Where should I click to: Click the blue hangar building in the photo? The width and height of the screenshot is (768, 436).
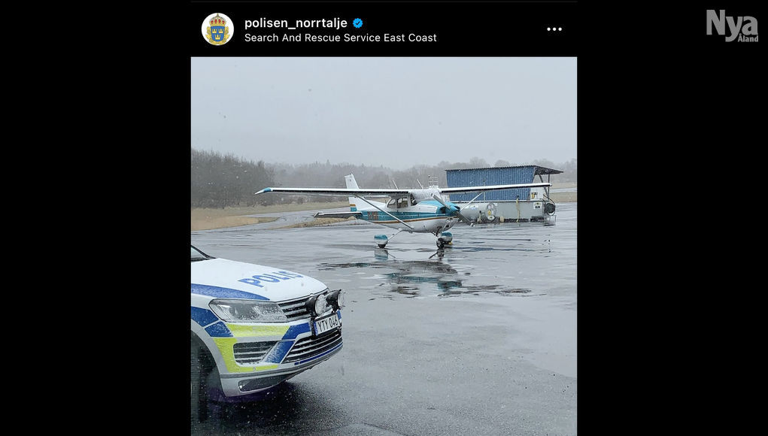[503, 192]
